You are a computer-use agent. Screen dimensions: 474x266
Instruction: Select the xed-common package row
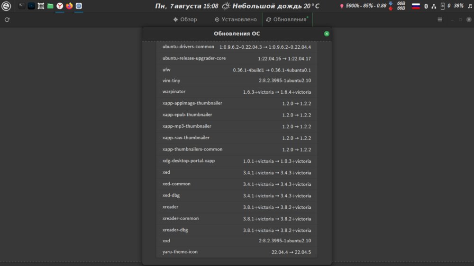237,184
